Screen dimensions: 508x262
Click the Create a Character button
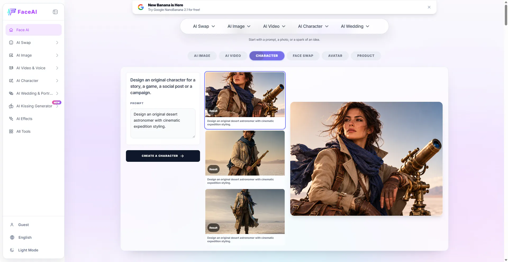tap(163, 156)
